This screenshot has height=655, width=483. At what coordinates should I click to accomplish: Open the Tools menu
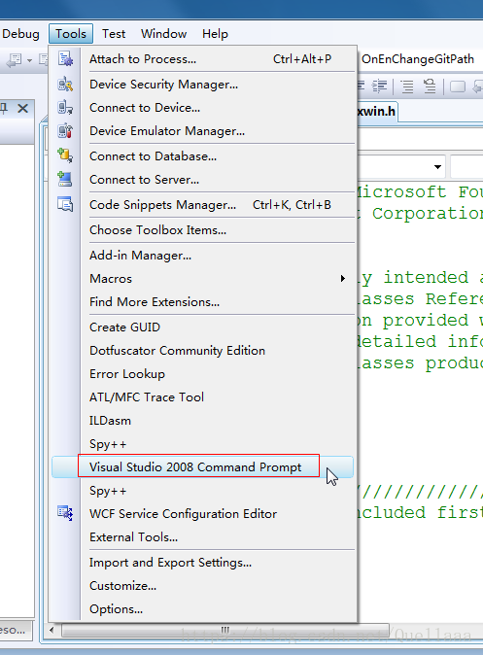pyautogui.click(x=71, y=33)
